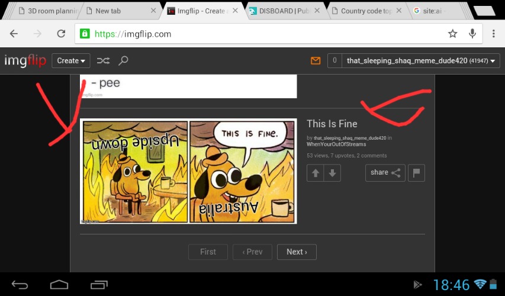Screen dimensions: 505x296
Task: Flag the This Is Fine meme
Action: pos(417,173)
